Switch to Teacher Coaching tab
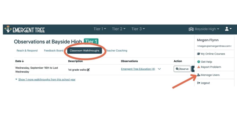Viewport: 237px width, 133px height. (x=116, y=51)
